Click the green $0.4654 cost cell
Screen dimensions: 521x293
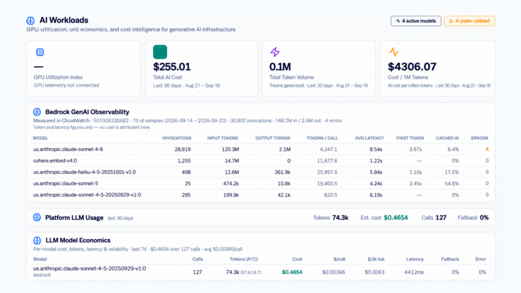(292, 272)
